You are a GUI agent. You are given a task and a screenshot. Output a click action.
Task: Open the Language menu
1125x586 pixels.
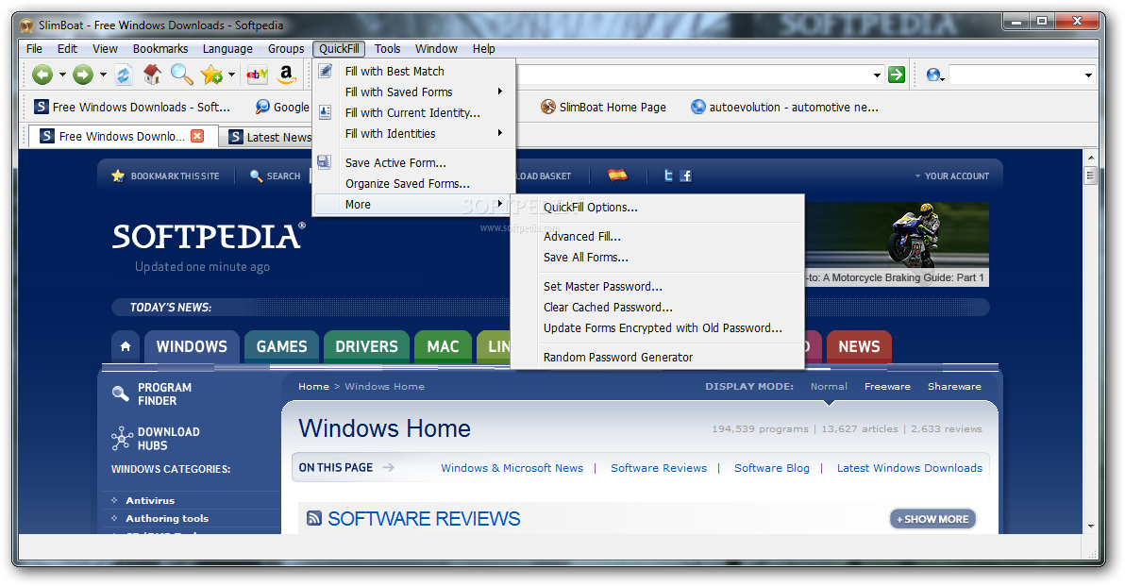227,49
